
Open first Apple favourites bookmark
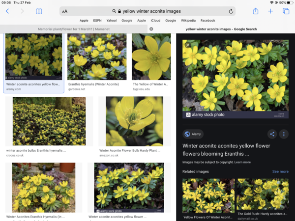pyautogui.click(x=84, y=21)
